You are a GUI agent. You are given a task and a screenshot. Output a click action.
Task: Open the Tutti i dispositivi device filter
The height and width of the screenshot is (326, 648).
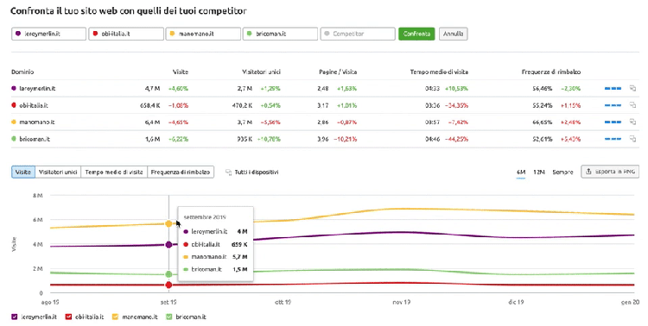tap(251, 172)
